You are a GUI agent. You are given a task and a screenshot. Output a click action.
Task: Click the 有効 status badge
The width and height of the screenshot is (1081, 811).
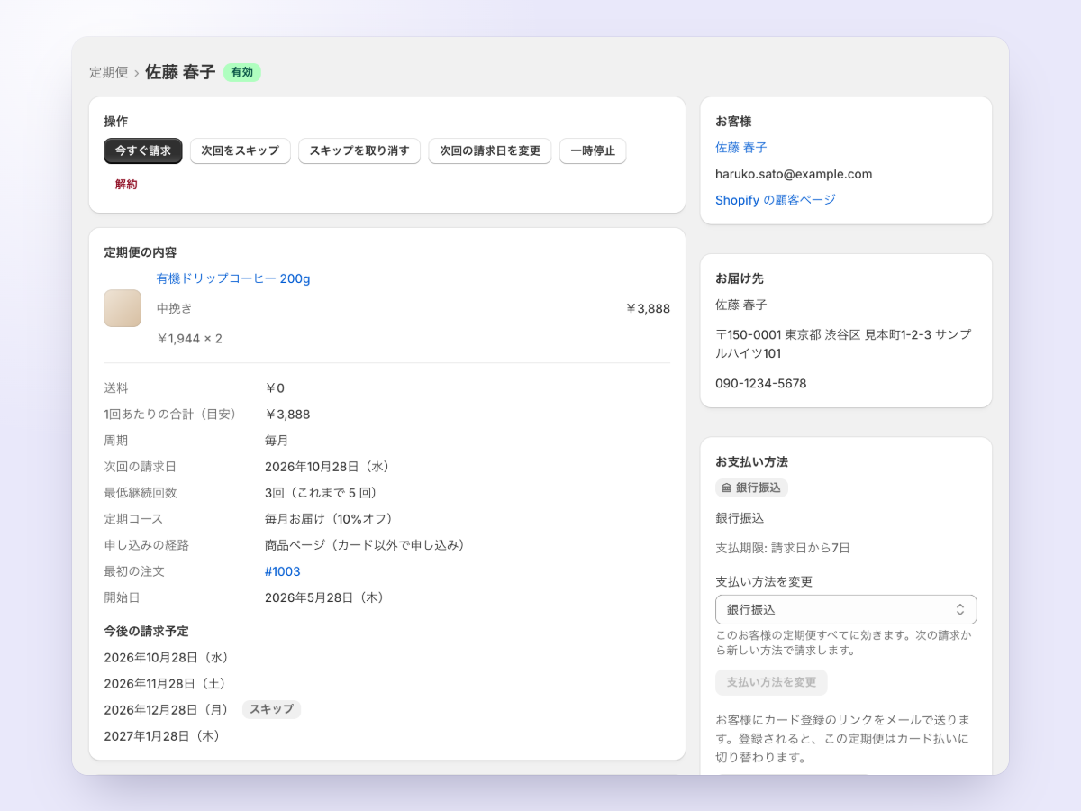pos(242,73)
